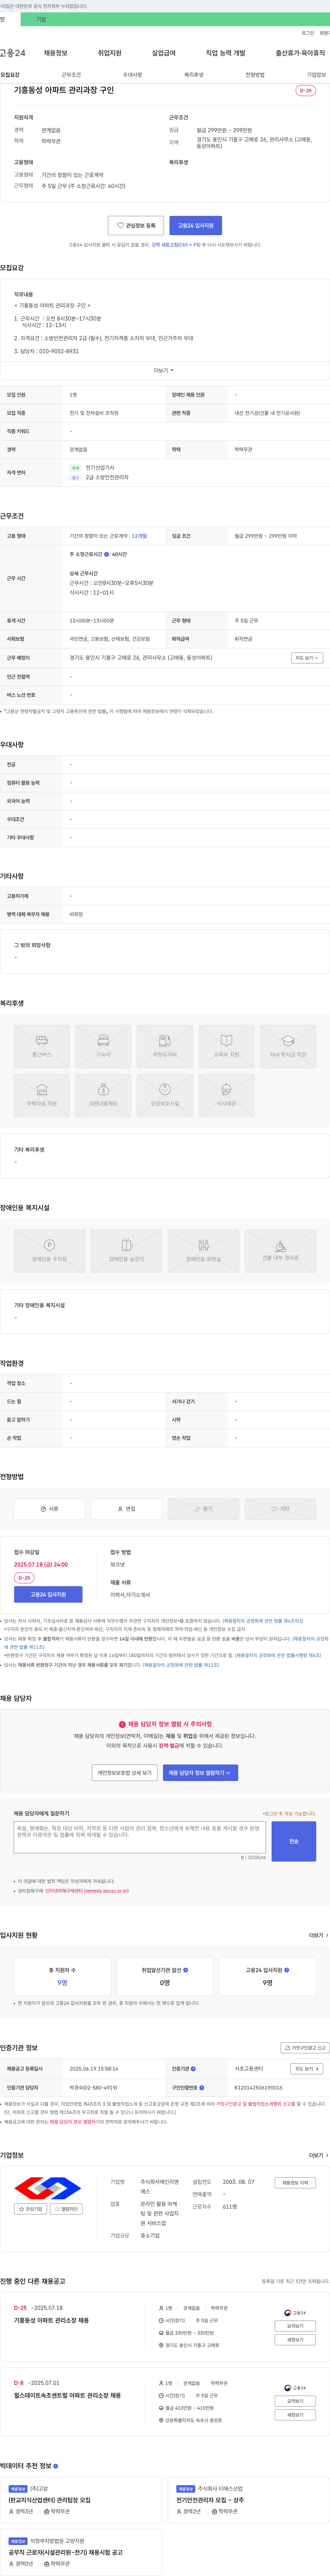Click the 고용24 logo

coord(13,53)
